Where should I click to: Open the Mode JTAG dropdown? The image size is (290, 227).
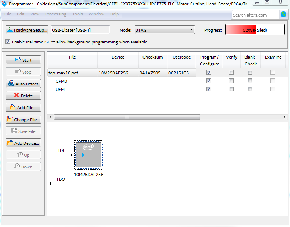(165, 30)
